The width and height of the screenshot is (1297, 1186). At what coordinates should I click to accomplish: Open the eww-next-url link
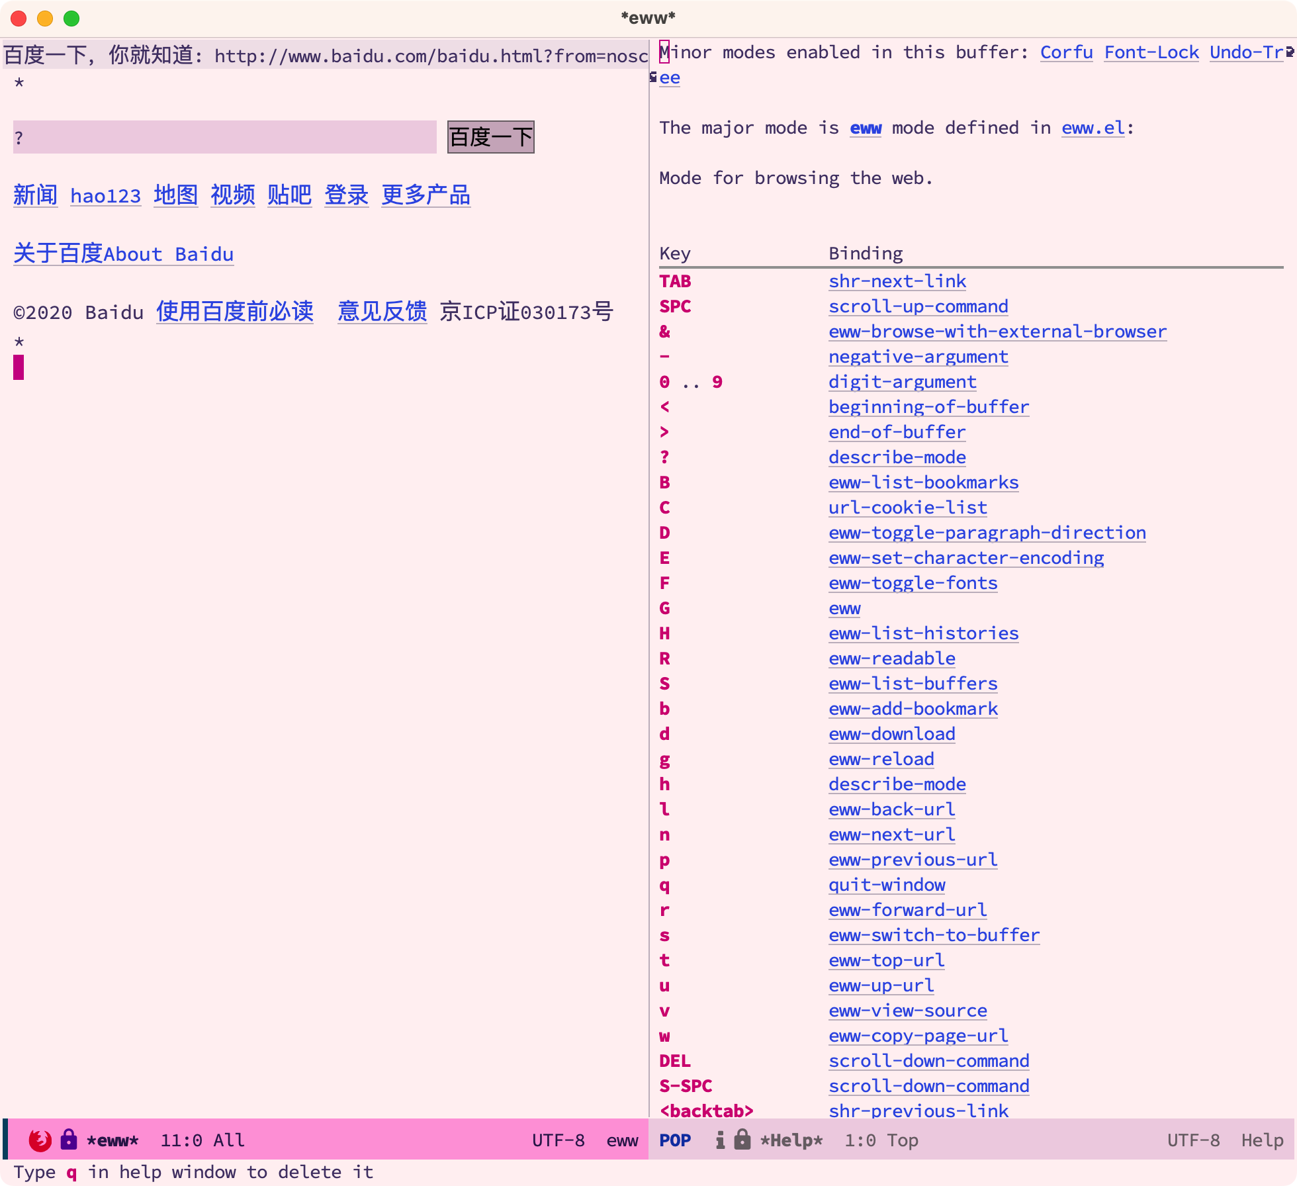point(893,835)
